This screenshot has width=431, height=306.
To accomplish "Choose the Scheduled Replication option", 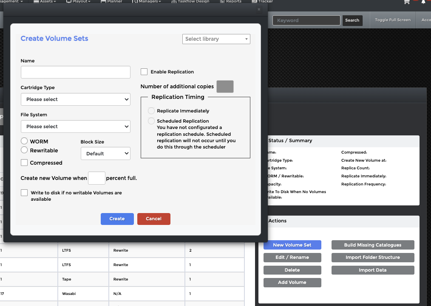I will click(151, 121).
